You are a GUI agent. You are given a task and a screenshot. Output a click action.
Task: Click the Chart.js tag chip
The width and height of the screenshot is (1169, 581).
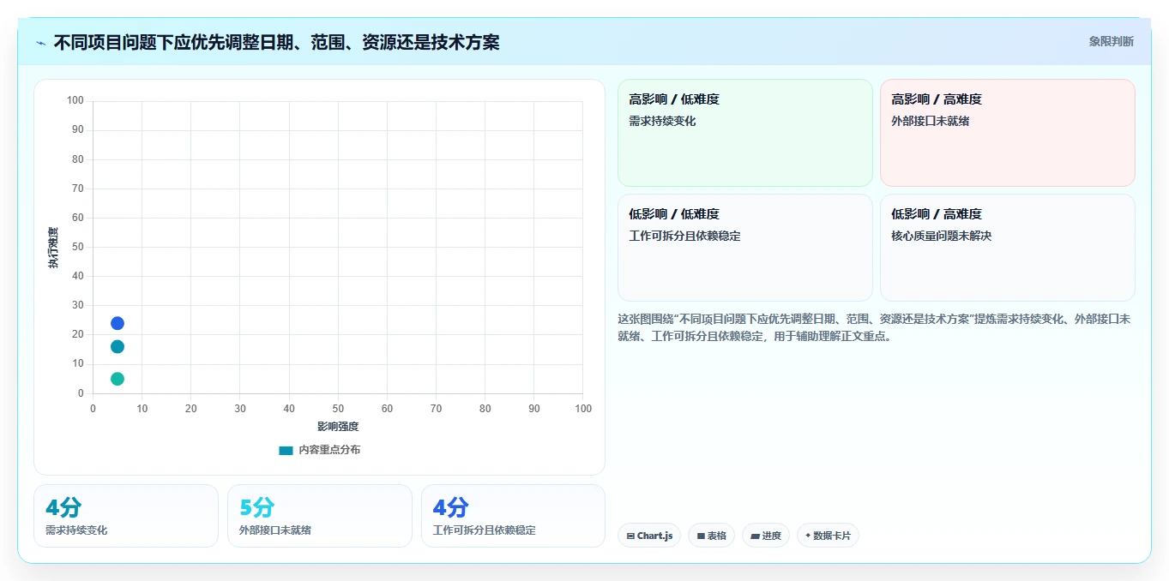(649, 536)
